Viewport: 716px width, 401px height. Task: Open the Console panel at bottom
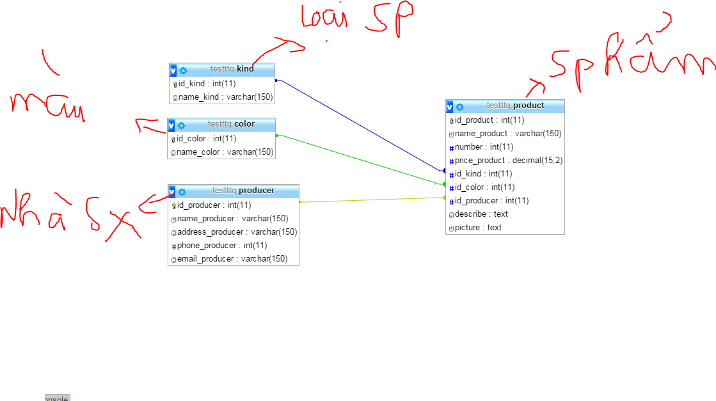[56, 398]
